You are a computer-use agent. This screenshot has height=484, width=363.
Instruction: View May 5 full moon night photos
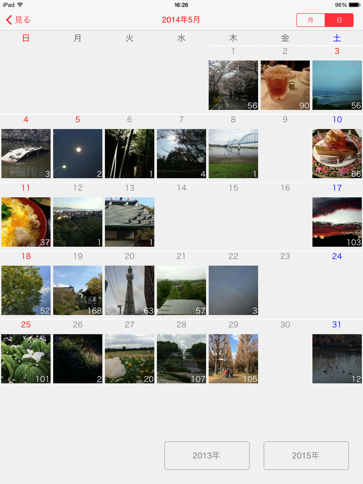coord(78,154)
